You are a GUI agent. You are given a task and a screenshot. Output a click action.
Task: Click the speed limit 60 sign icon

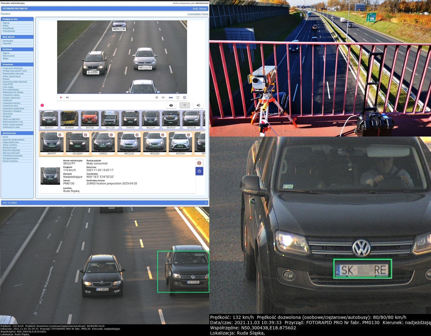pyautogui.click(x=199, y=163)
